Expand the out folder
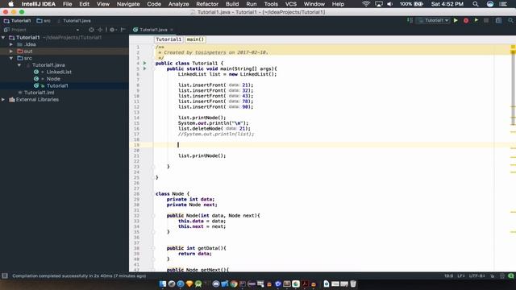 point(11,52)
